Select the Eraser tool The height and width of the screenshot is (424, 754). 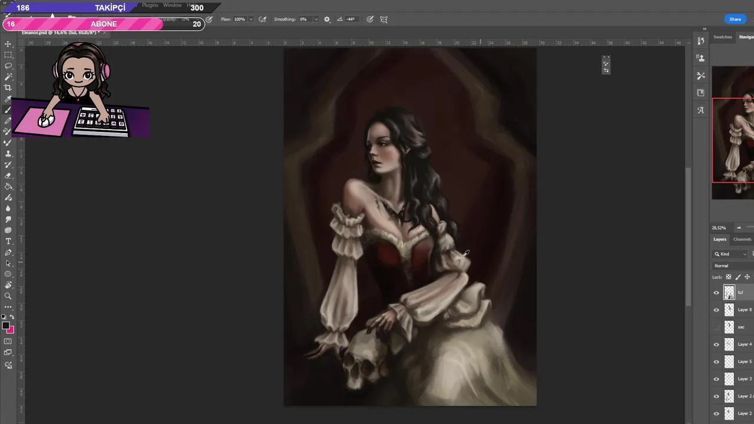coord(8,175)
